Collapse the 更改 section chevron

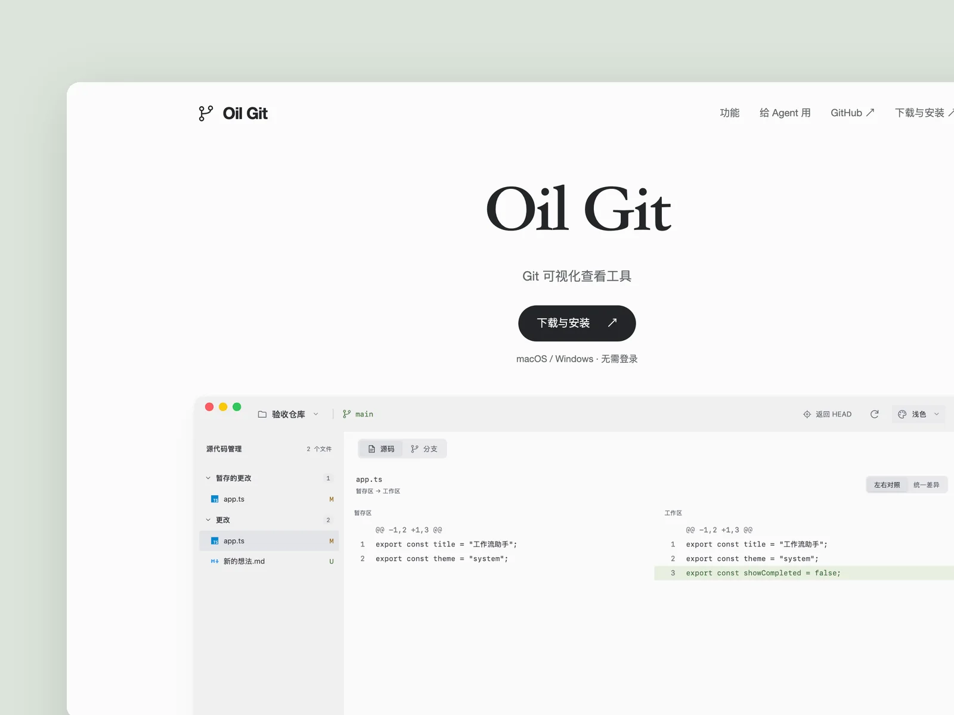[x=208, y=520]
